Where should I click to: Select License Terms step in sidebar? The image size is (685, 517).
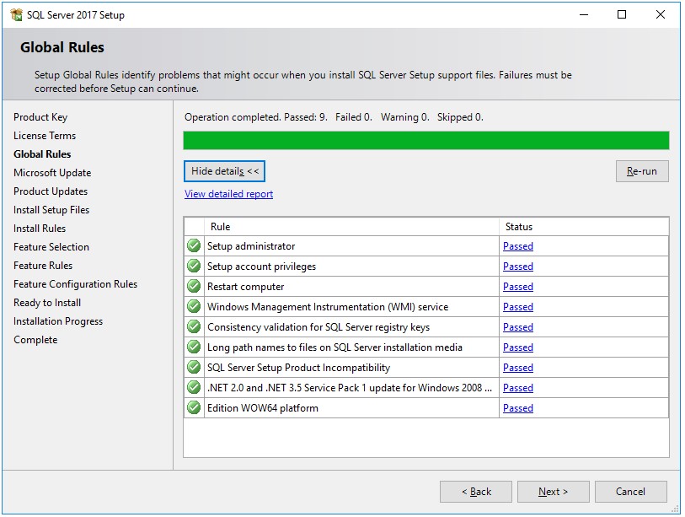pyautogui.click(x=45, y=136)
